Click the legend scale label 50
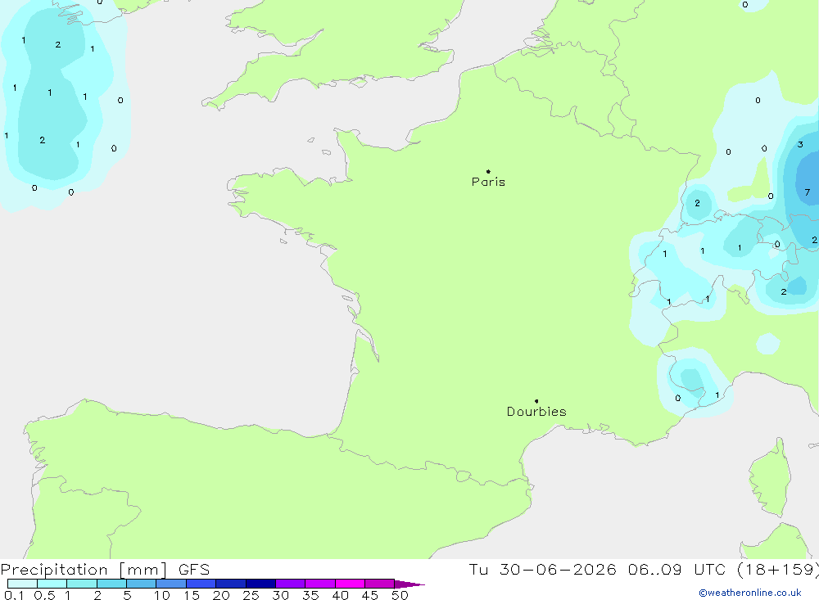The width and height of the screenshot is (819, 600). (400, 595)
